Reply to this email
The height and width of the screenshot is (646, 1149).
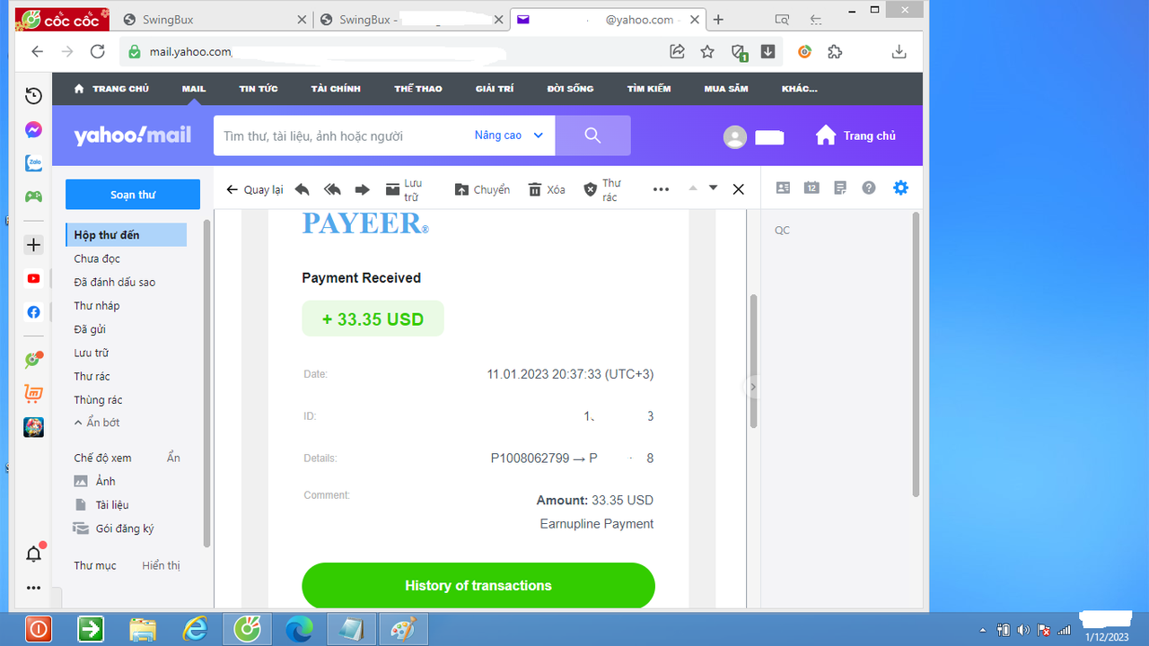tap(303, 189)
